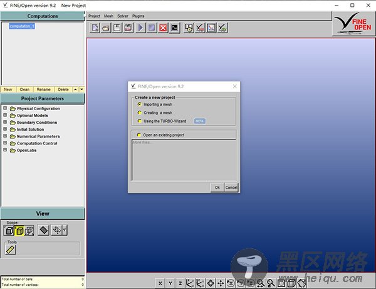376x289 pixels.
Task: Suspend the solver with the square icon
Action: 152,28
